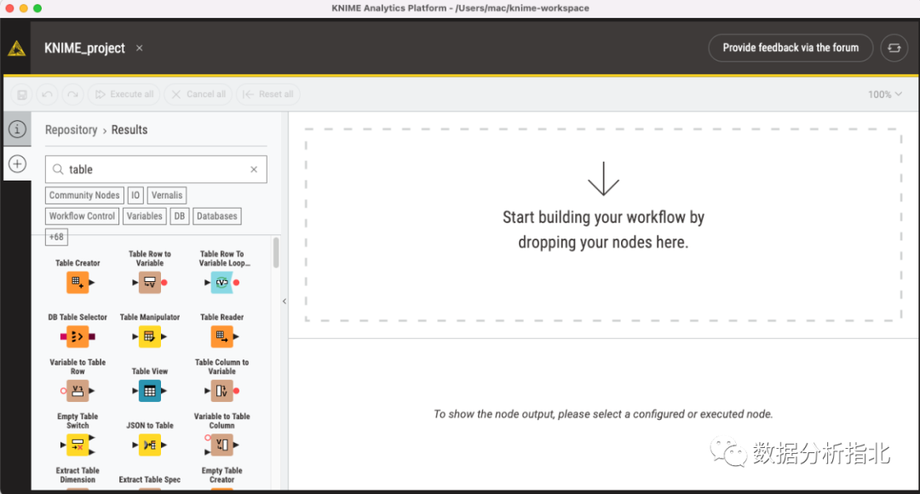Screen dimensions: 920x494
Task: Click the Cancel all button
Action: 198,95
